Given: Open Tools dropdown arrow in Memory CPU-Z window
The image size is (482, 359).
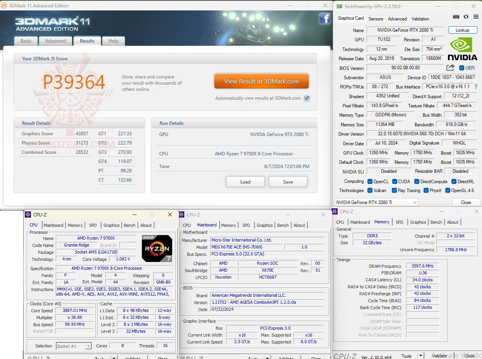Looking at the screenshot, I should pos(421,356).
